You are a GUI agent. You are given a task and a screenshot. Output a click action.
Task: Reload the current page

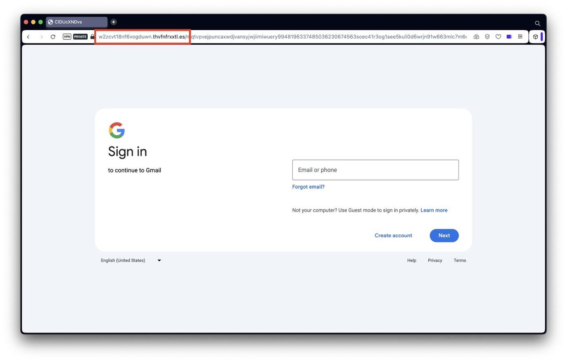point(53,37)
